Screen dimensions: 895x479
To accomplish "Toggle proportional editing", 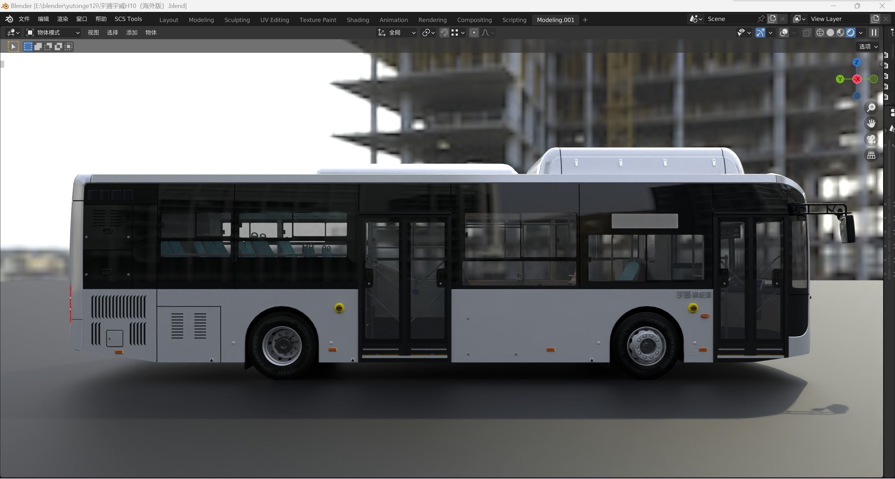I will (x=474, y=33).
